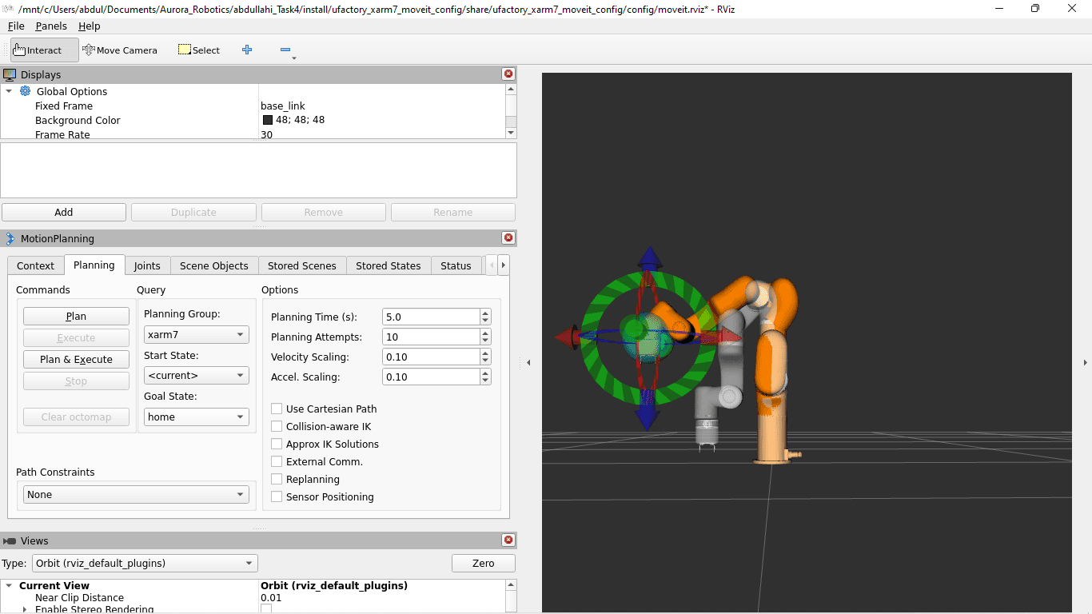
Task: Close the Views panel
Action: 508,540
